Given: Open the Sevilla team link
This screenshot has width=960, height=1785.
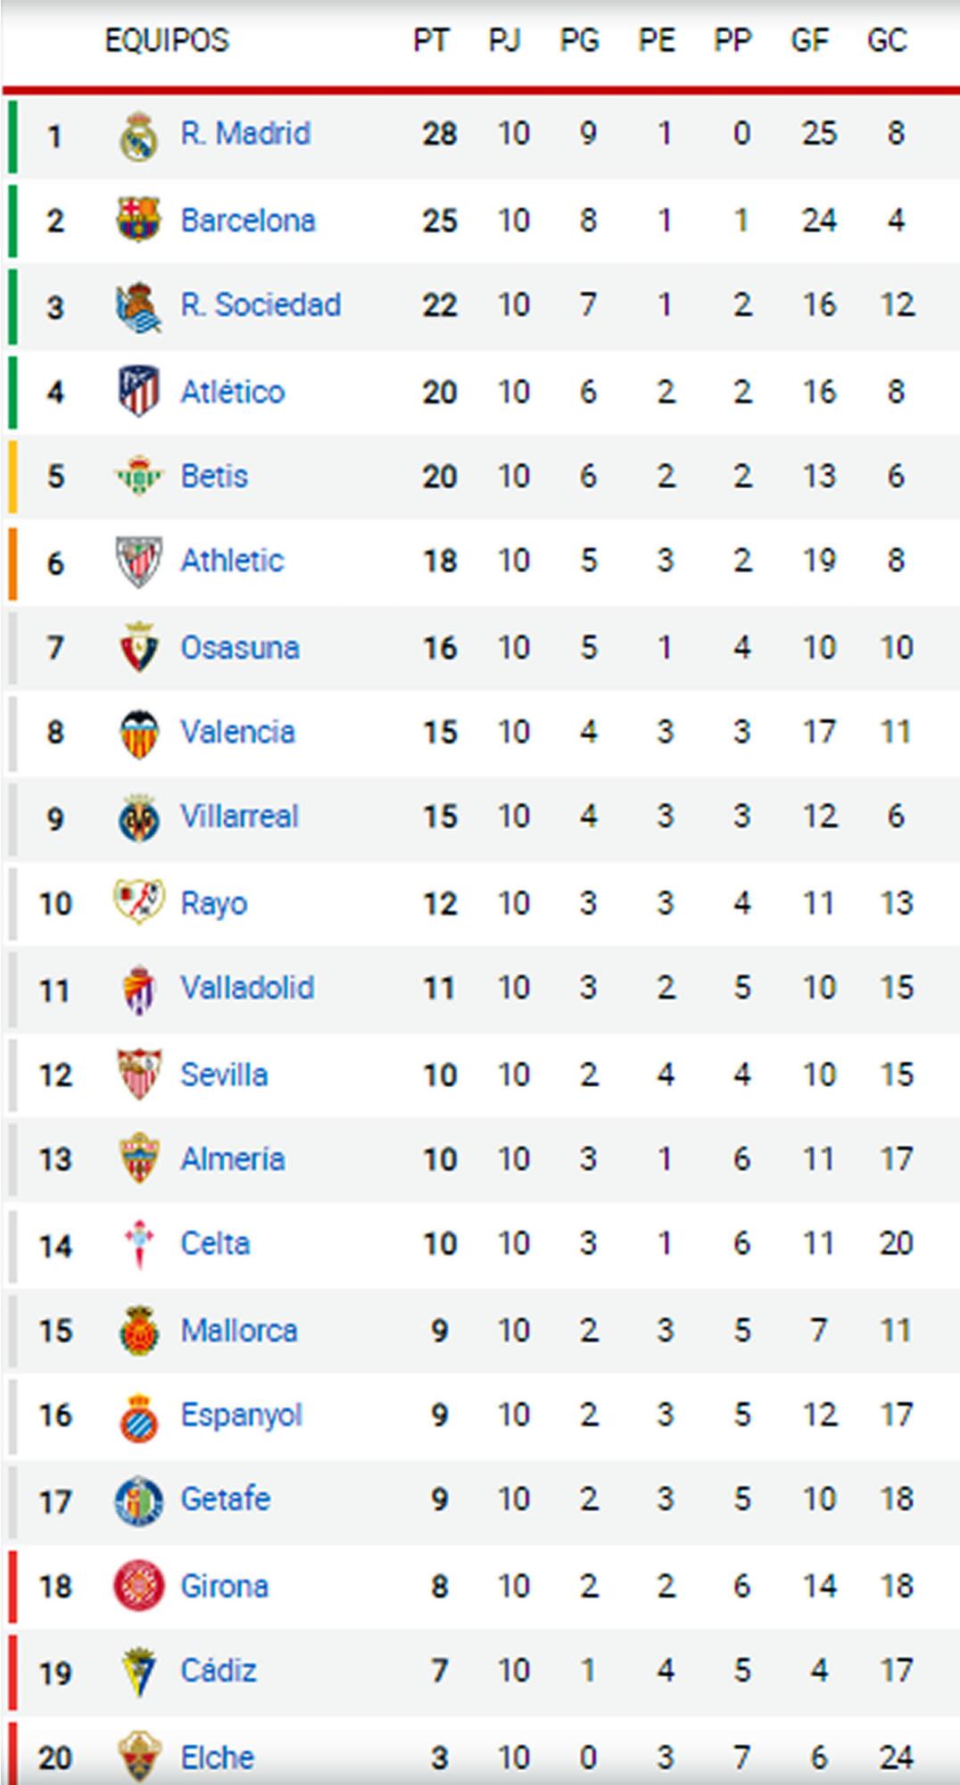Looking at the screenshot, I should click(x=224, y=1075).
